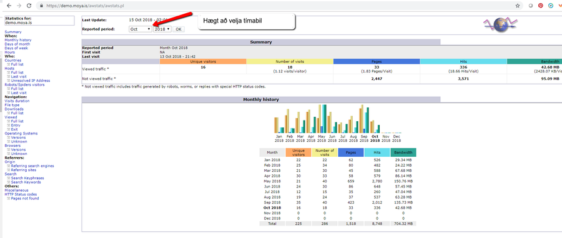The image size is (562, 238).
Task: Open the Pinterest extension icon
Action: coord(541,6)
